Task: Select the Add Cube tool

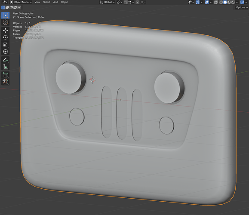Action: [x=6, y=75]
